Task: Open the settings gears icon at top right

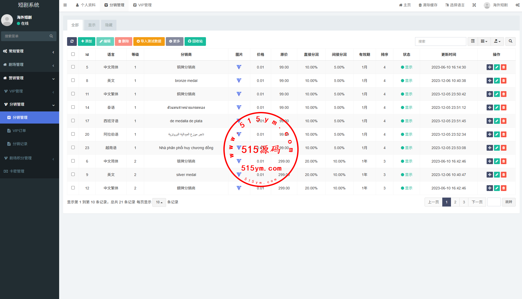Action: pos(518,5)
